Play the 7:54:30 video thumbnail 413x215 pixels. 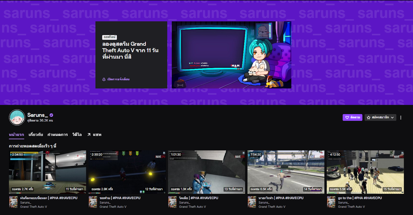286,172
